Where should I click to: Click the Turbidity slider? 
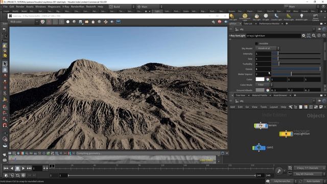(296, 64)
